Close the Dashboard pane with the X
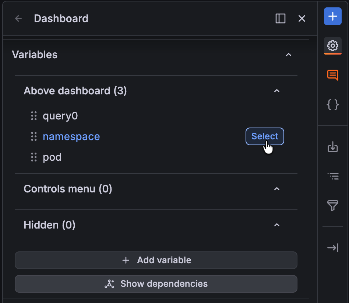349x303 pixels. [x=302, y=18]
